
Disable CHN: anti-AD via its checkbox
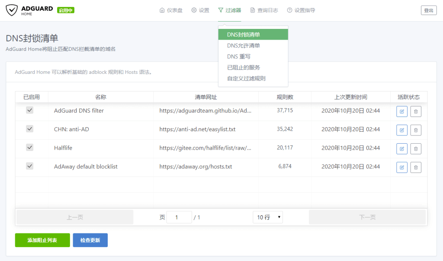tap(29, 129)
